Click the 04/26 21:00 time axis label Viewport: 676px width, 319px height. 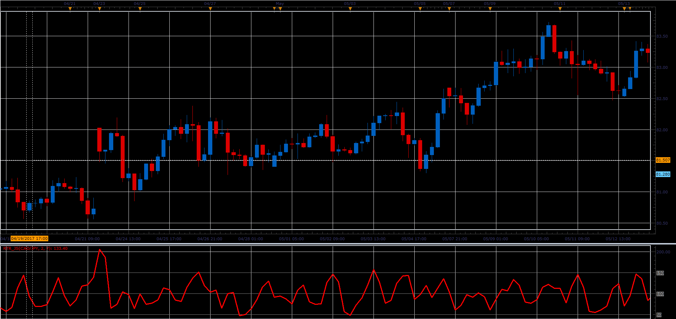click(210, 239)
